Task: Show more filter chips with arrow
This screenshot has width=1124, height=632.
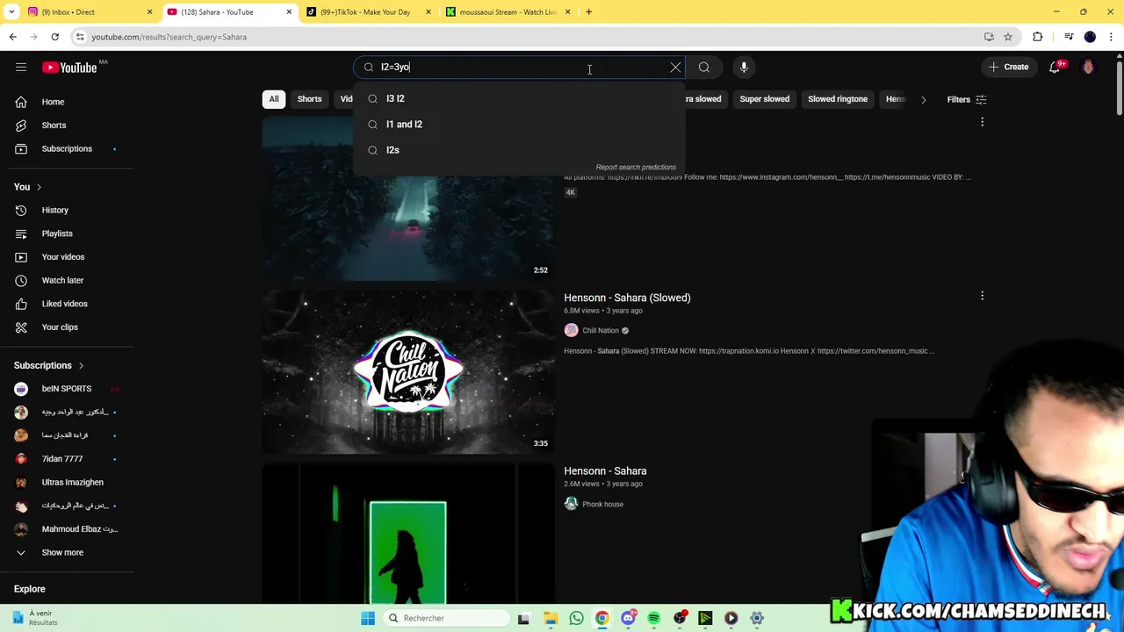Action: (923, 99)
